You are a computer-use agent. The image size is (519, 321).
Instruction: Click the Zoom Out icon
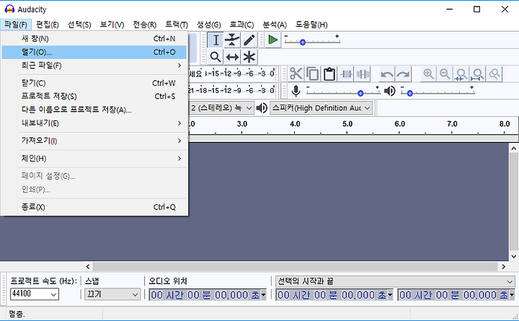coord(445,74)
